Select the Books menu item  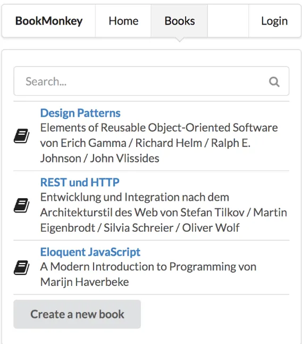click(180, 21)
